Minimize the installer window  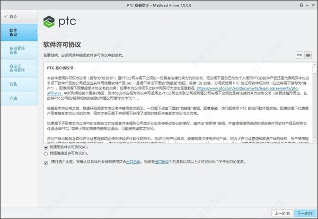[x=307, y=5]
